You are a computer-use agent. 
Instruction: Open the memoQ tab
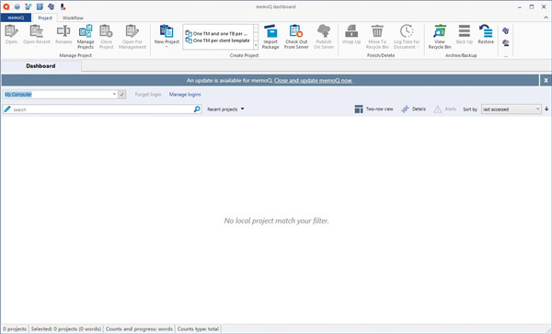[16, 17]
